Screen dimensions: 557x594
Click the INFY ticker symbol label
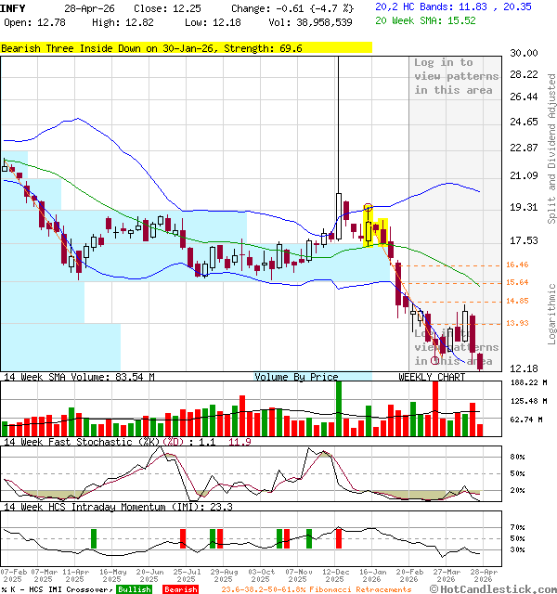[13, 7]
